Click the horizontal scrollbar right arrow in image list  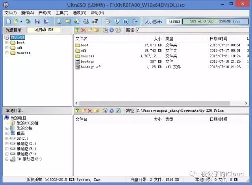pyautogui.click(x=246, y=103)
